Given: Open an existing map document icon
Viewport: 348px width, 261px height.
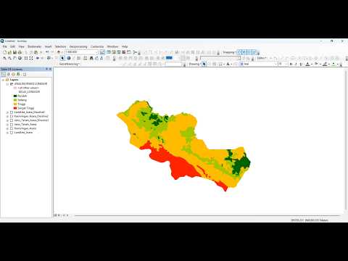Looking at the screenshot, I should pyautogui.click(x=9, y=52).
